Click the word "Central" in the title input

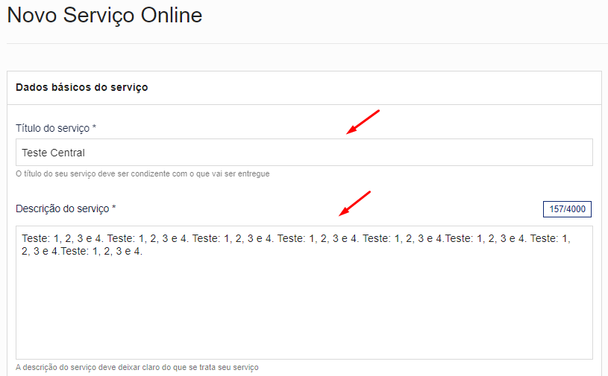tap(68, 153)
